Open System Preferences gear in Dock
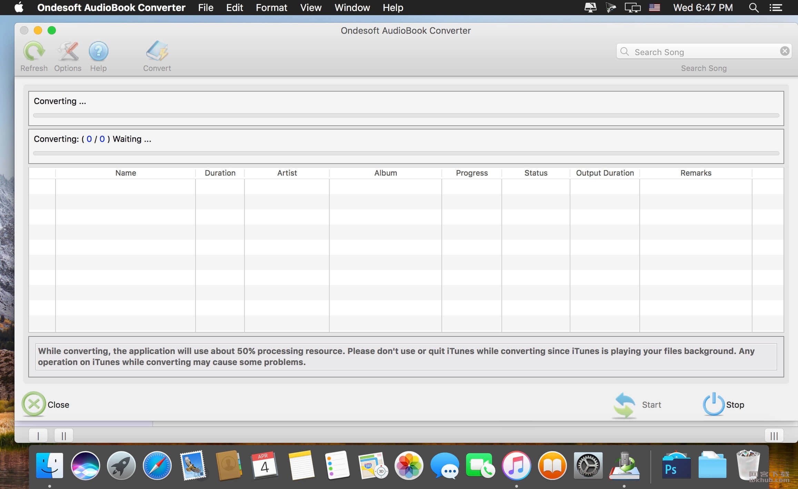The width and height of the screenshot is (798, 489). (x=588, y=466)
